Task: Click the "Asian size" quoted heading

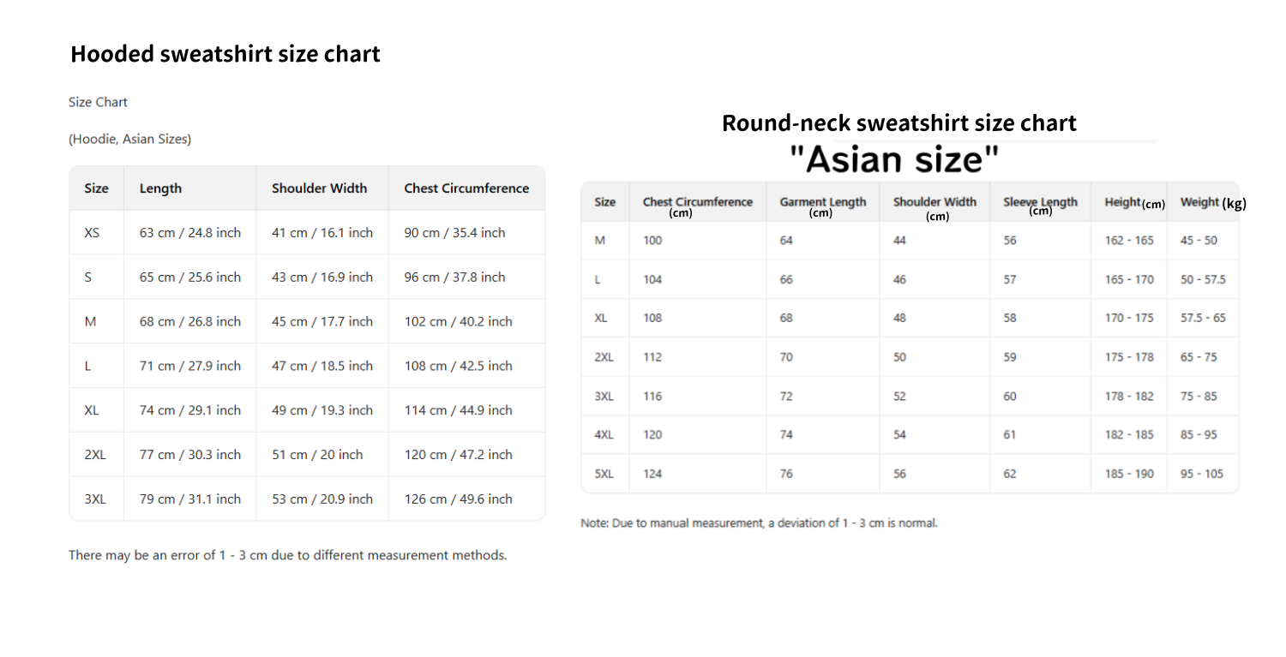Action: tap(894, 160)
